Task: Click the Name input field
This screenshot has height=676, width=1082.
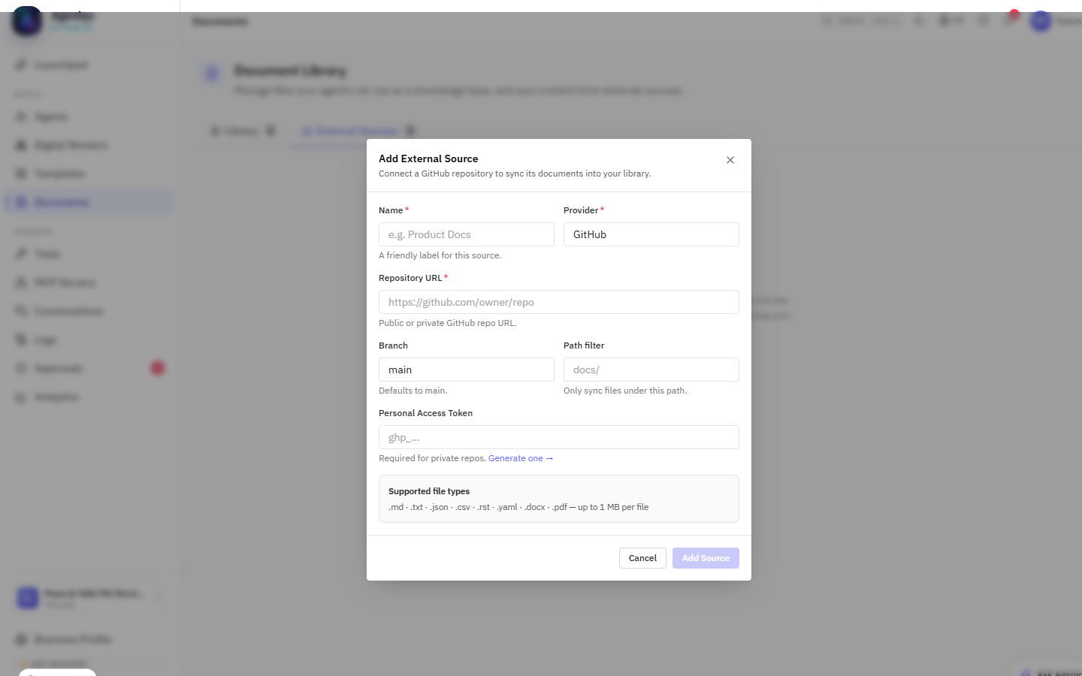Action: pos(467,234)
